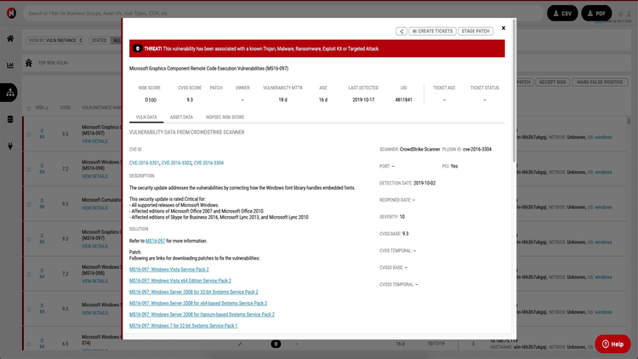Check the Microsoft Cumulative row checkbox
Viewport: 638px width, 359px height.
point(28,204)
